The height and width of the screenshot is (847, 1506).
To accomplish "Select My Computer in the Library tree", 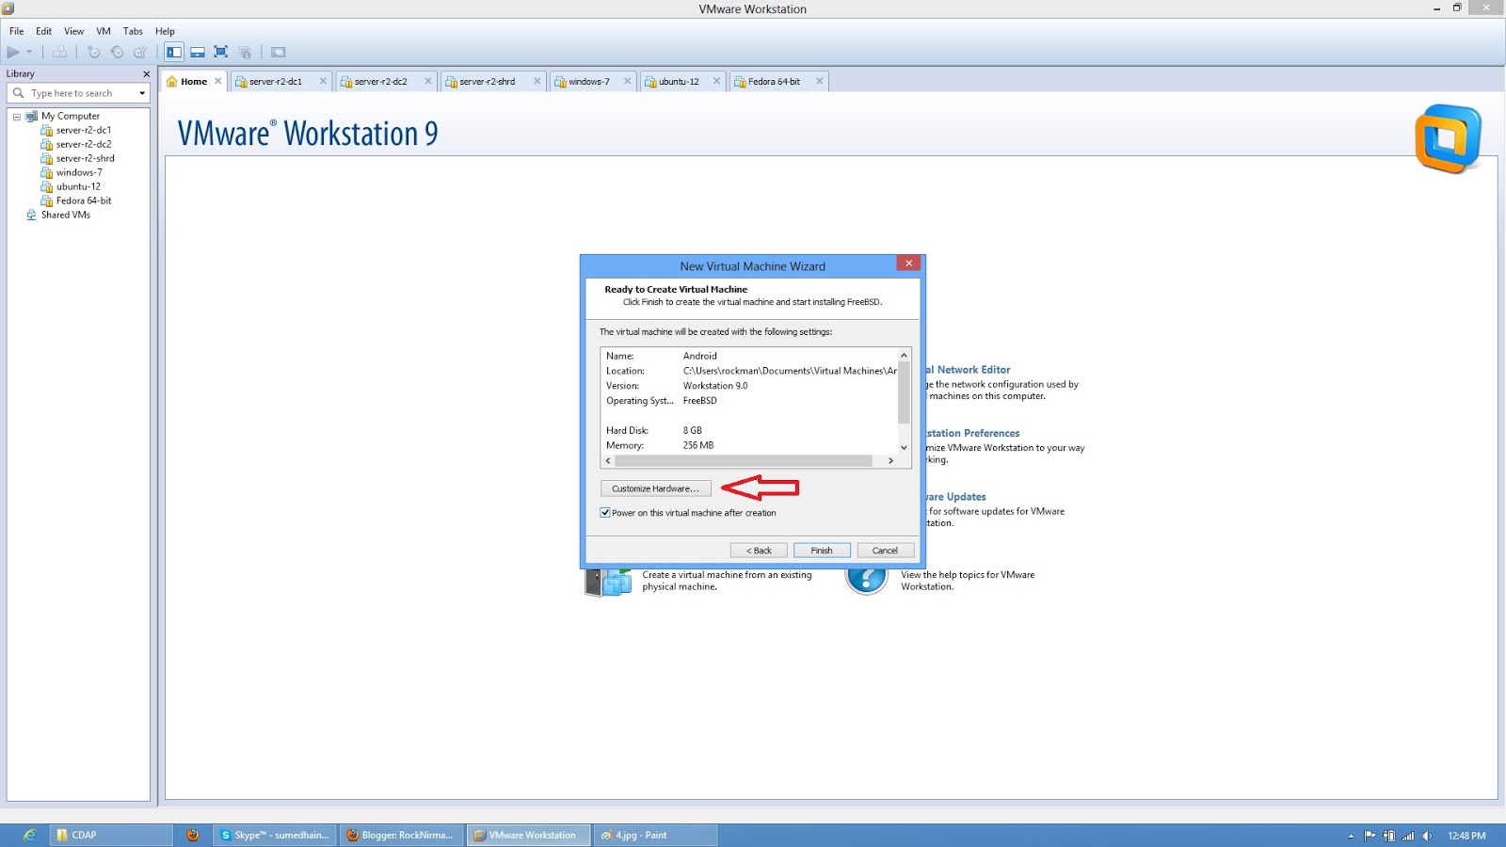I will click(70, 116).
